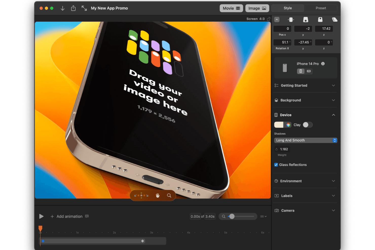Click the timeline zoom slider knob

point(232,216)
